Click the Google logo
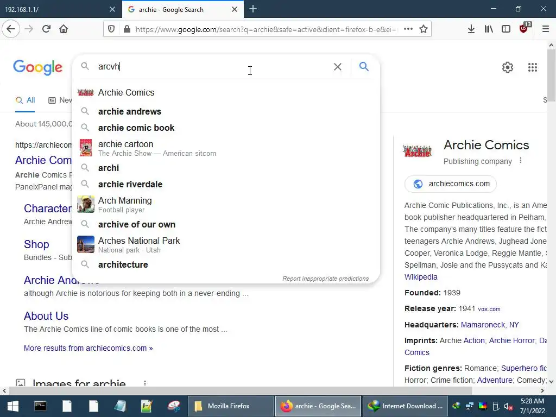The width and height of the screenshot is (556, 417). 38,67
